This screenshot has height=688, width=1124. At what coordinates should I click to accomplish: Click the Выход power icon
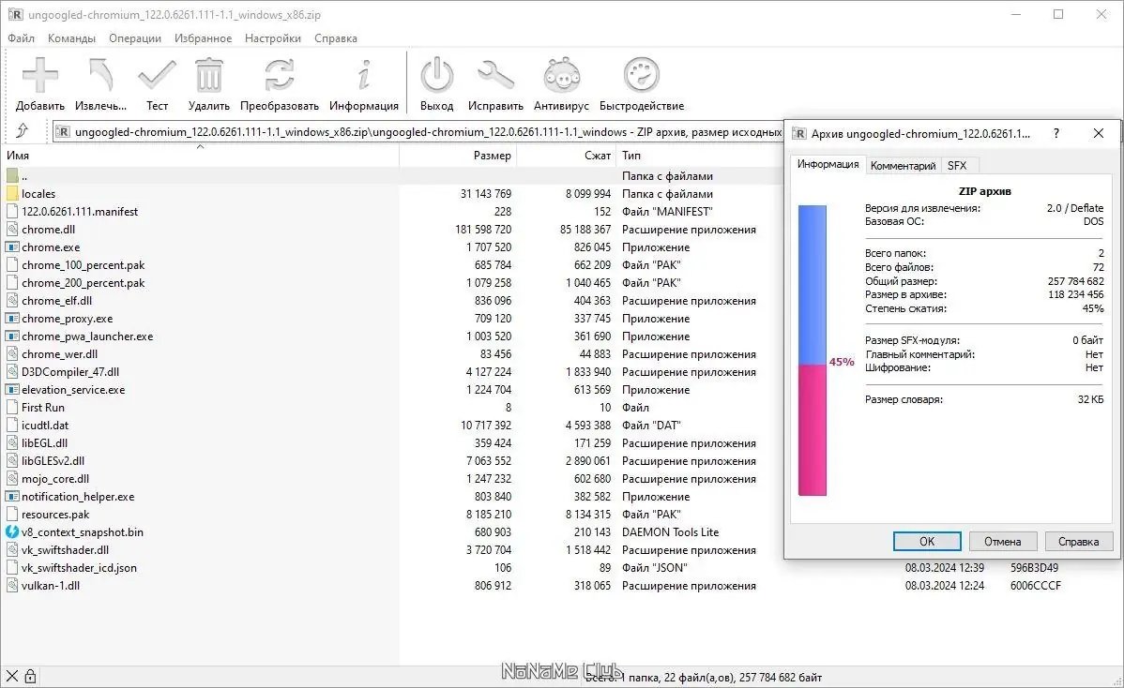click(x=436, y=75)
